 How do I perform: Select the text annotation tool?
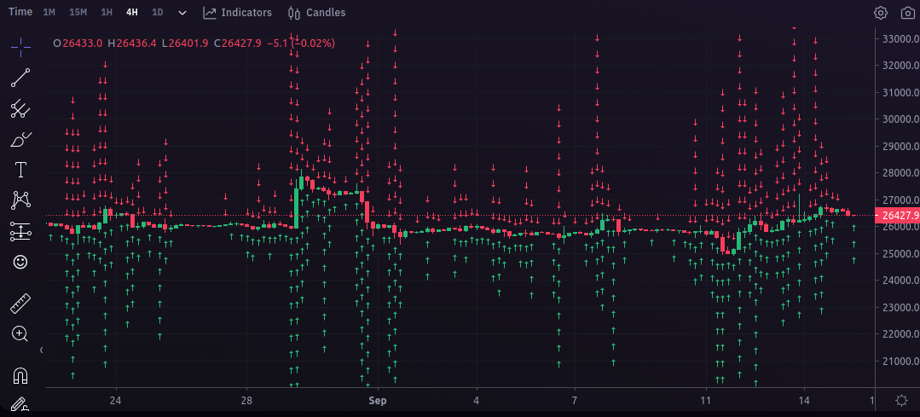[x=20, y=170]
